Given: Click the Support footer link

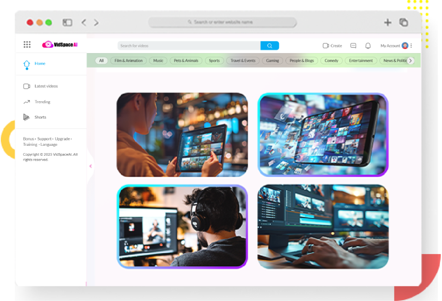Looking at the screenshot, I should pyautogui.click(x=44, y=139).
